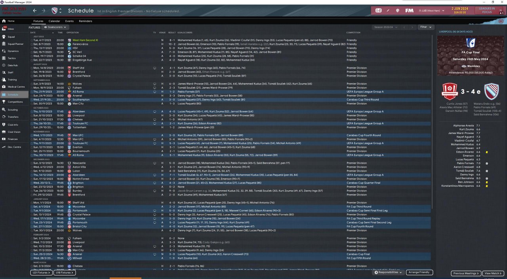Open Finances in the sidebar
This screenshot has width=507, height=279.
pyautogui.click(x=14, y=139)
